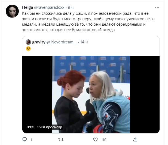
Task: Open gravity's small profile avatar
Action: coord(28,42)
